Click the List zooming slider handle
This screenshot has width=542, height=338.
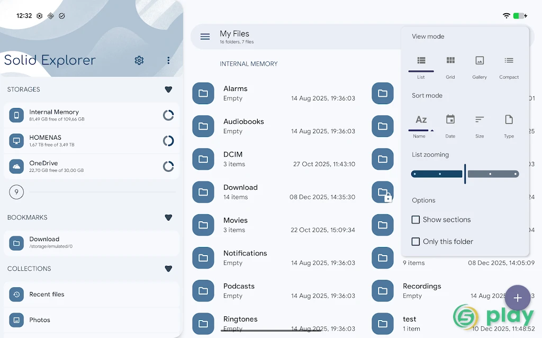point(465,174)
